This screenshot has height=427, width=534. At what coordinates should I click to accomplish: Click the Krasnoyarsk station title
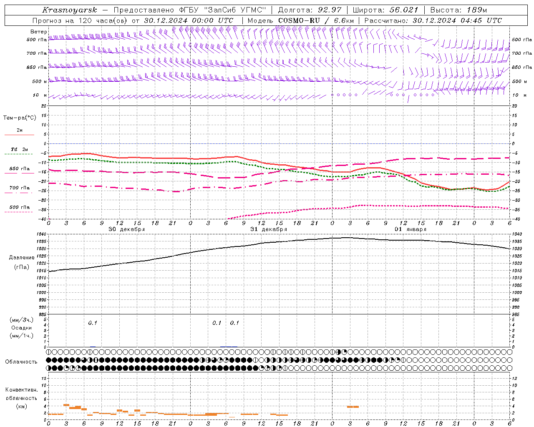click(x=70, y=10)
